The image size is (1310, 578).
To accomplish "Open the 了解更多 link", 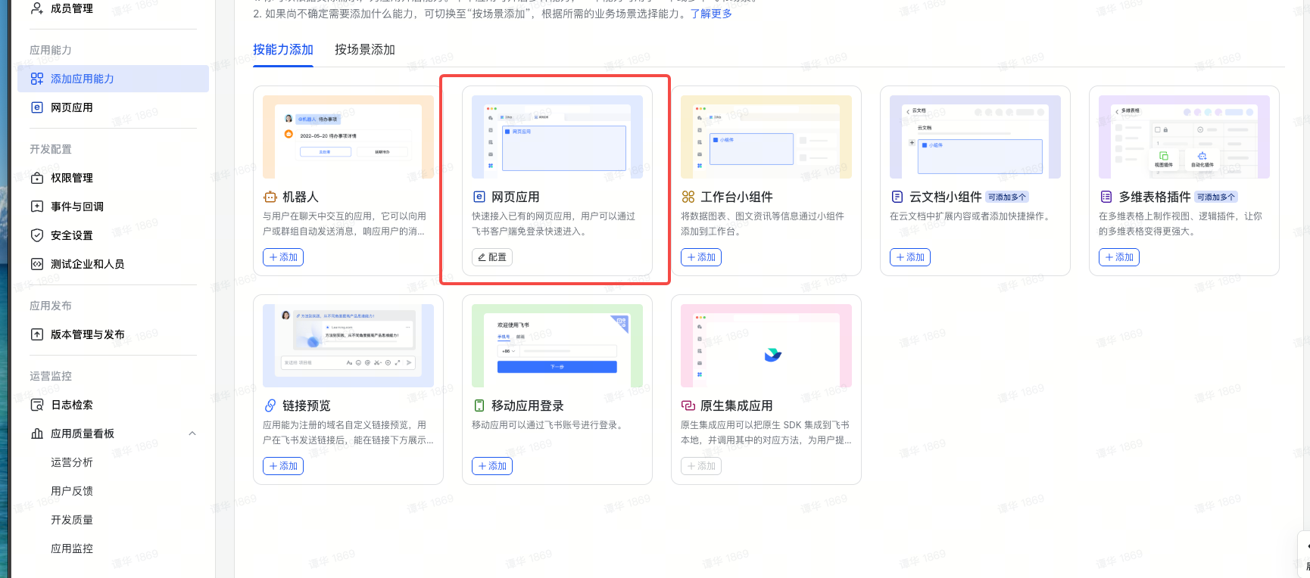I will [711, 14].
